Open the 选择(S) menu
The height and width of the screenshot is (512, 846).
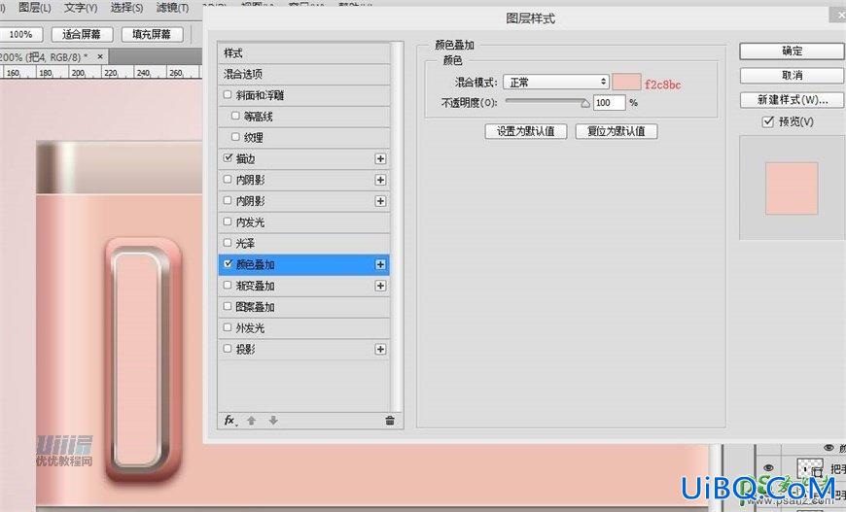[126, 8]
